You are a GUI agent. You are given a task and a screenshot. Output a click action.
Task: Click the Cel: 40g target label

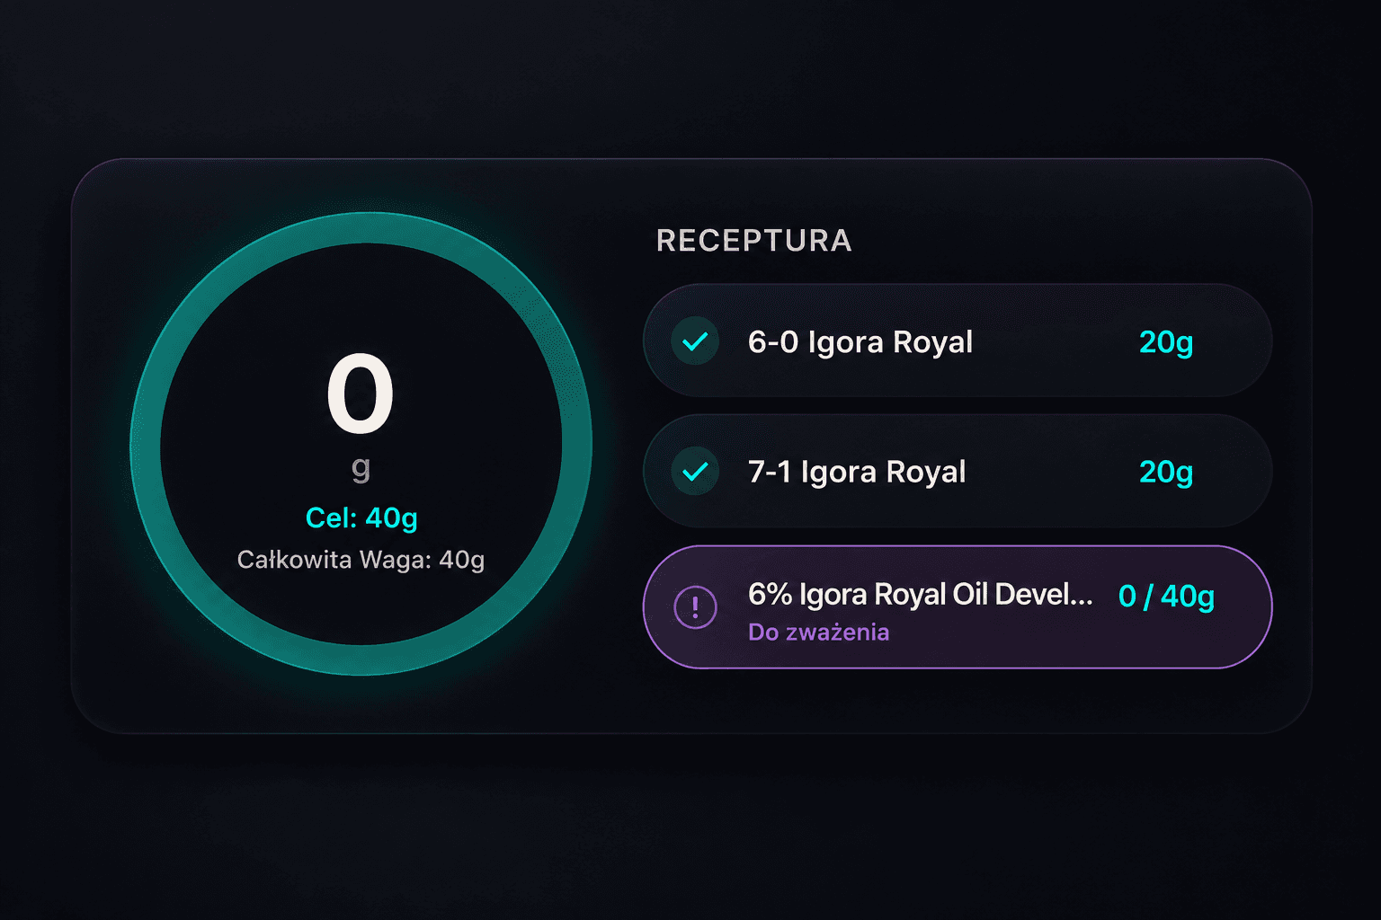[x=361, y=518]
